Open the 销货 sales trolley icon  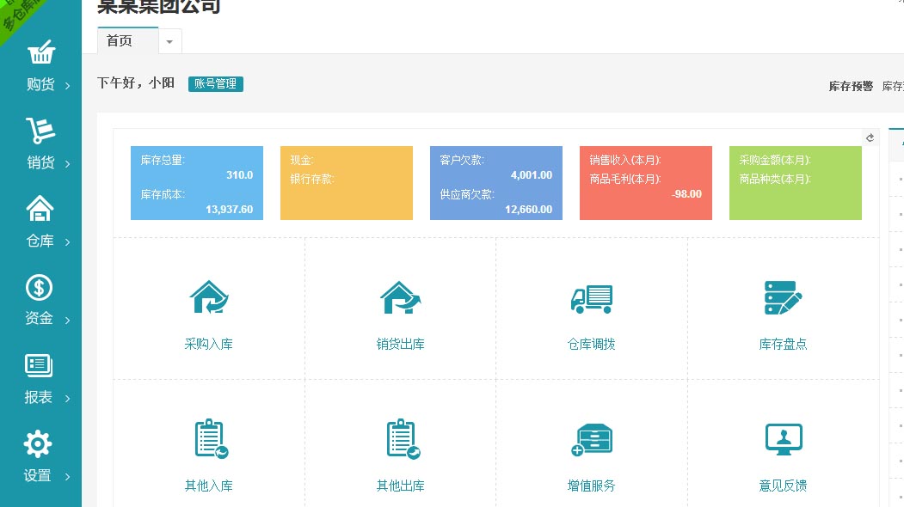[x=40, y=131]
